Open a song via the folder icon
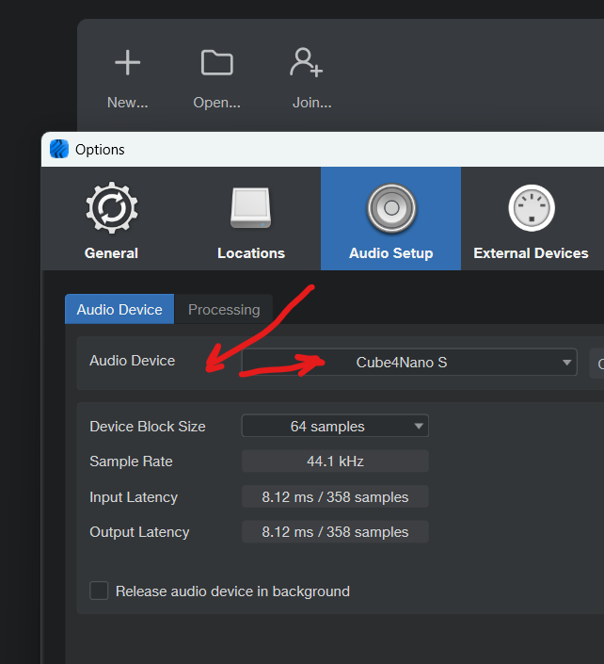The height and width of the screenshot is (664, 604). 217,63
